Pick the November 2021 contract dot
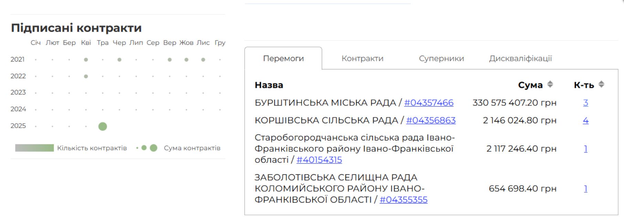Image resolution: width=624 pixels, height=217 pixels. pos(203,60)
